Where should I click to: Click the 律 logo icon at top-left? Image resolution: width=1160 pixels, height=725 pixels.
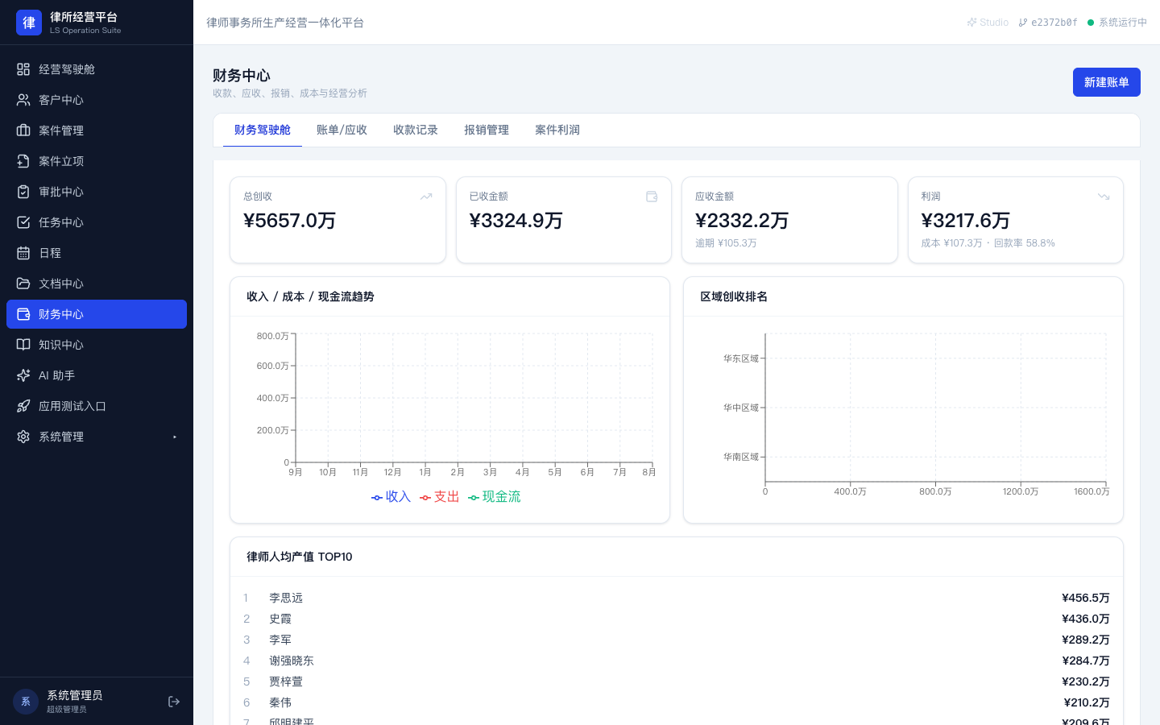tap(29, 23)
